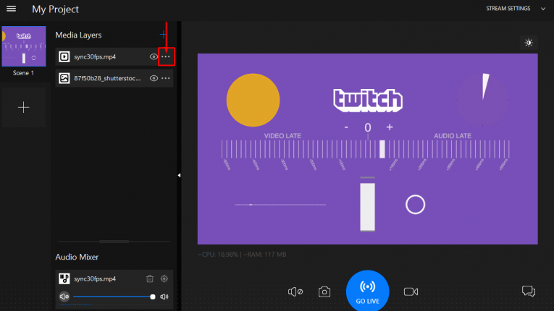Click the Media Layers heading
The width and height of the screenshot is (554, 311).
[78, 35]
